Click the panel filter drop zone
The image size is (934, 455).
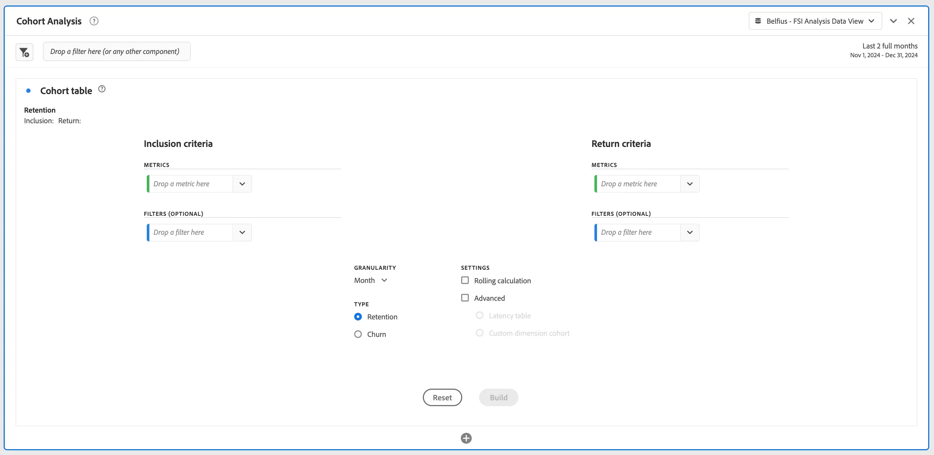116,51
